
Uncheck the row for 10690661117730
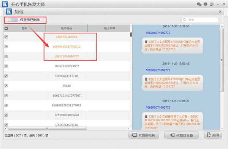coord(6,76)
